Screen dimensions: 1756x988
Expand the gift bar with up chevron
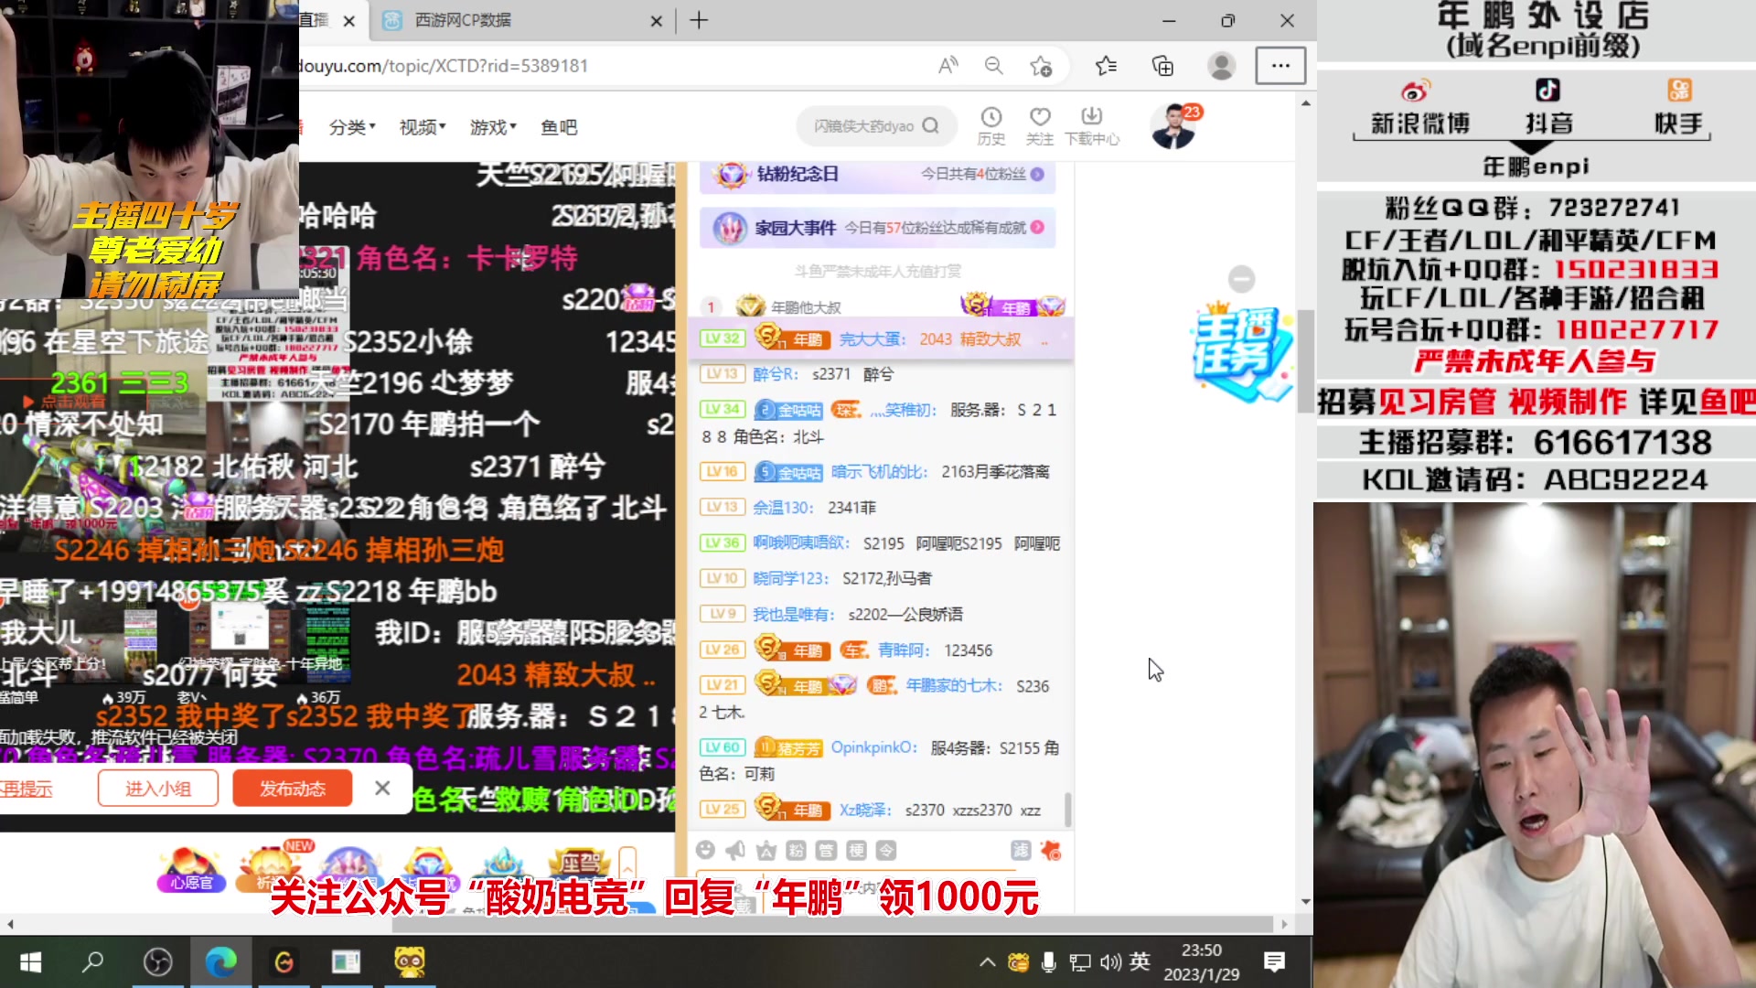[627, 864]
